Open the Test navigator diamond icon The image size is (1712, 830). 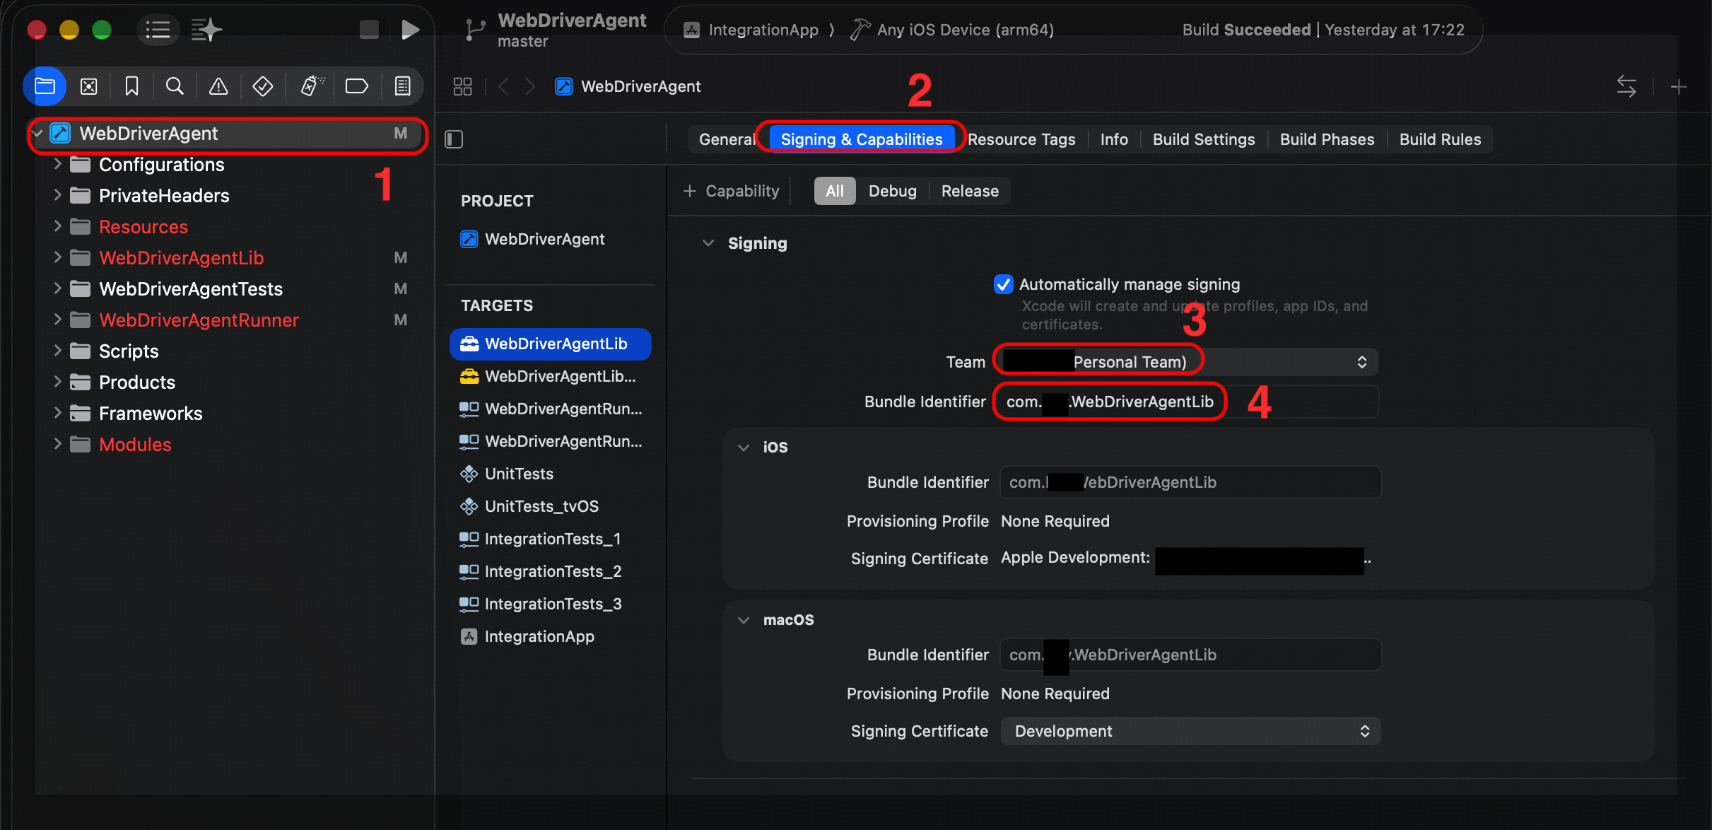click(x=263, y=86)
